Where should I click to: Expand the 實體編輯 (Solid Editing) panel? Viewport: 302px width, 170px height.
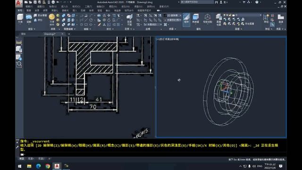[x=69, y=29]
